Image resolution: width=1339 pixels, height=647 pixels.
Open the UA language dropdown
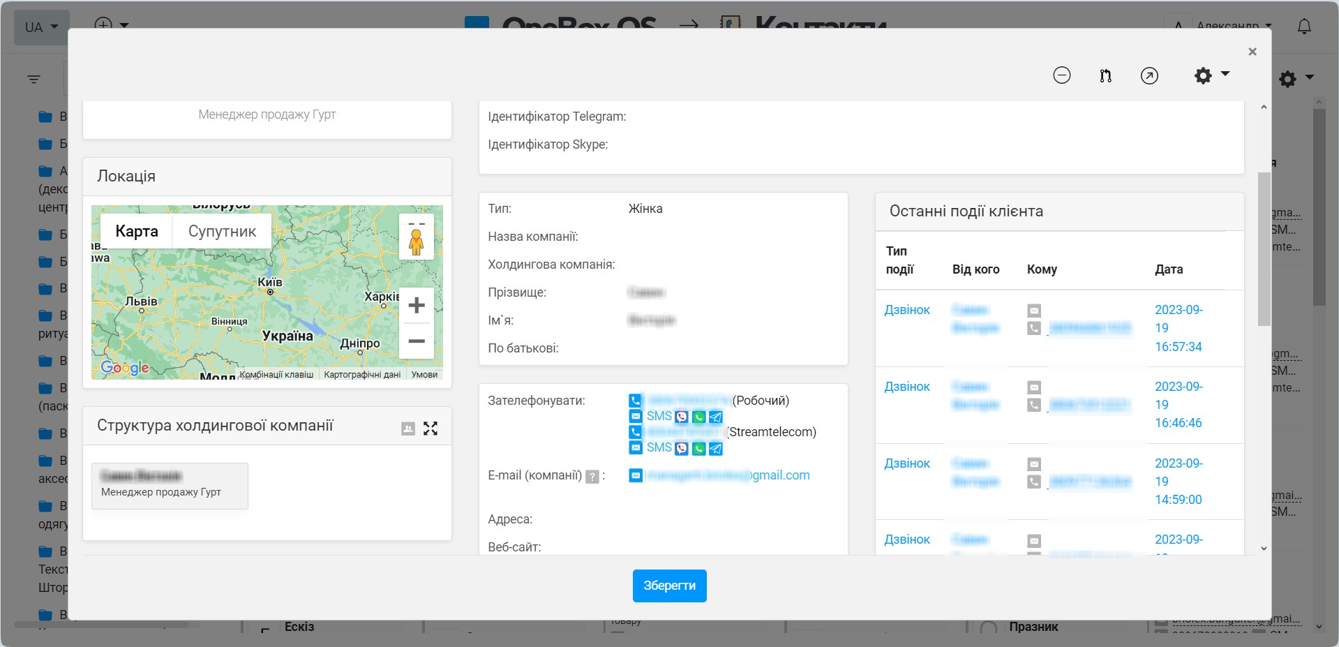pyautogui.click(x=41, y=27)
